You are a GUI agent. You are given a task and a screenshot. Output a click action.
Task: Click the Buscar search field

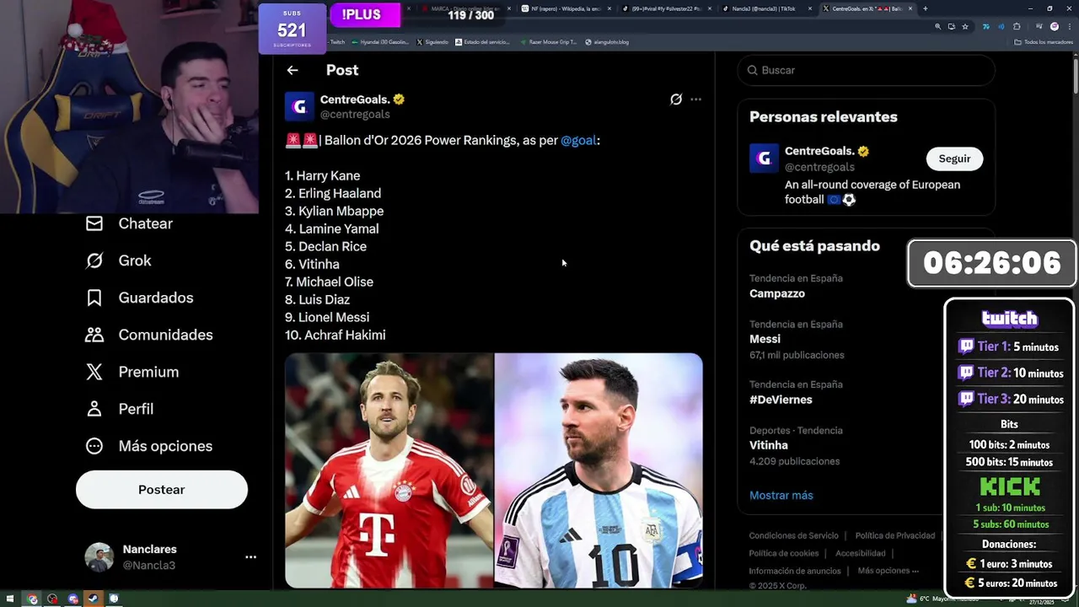coord(866,70)
